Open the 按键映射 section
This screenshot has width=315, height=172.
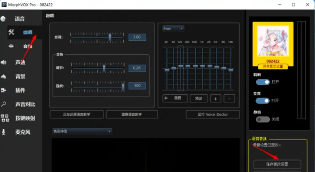coord(25,118)
